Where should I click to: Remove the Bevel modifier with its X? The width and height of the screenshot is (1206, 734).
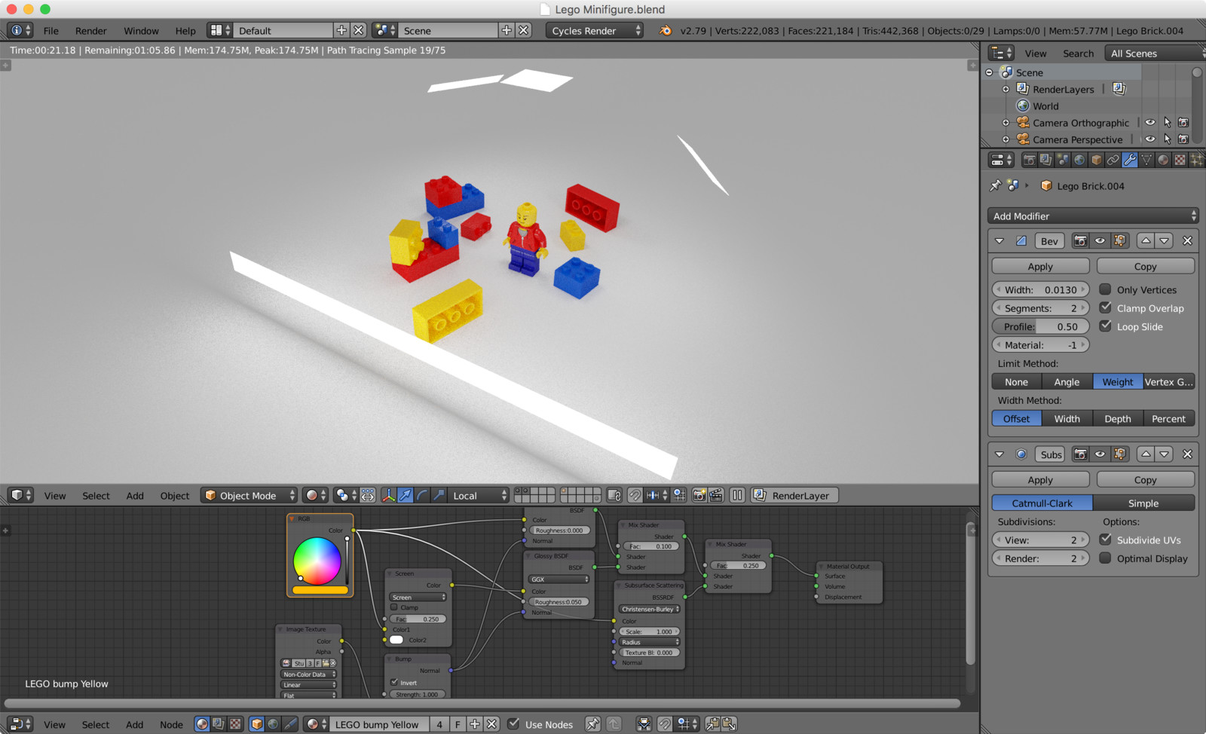click(x=1187, y=240)
